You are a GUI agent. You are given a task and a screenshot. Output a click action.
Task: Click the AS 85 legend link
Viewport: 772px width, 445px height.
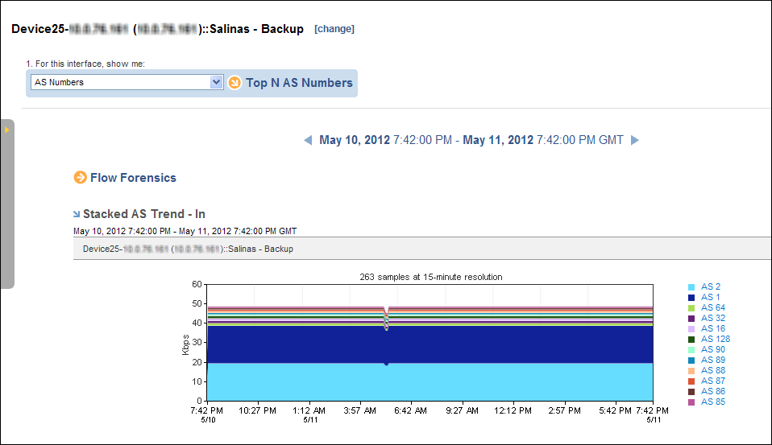pyautogui.click(x=713, y=402)
